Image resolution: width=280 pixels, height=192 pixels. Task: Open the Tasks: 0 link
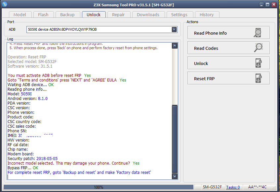click(x=233, y=187)
